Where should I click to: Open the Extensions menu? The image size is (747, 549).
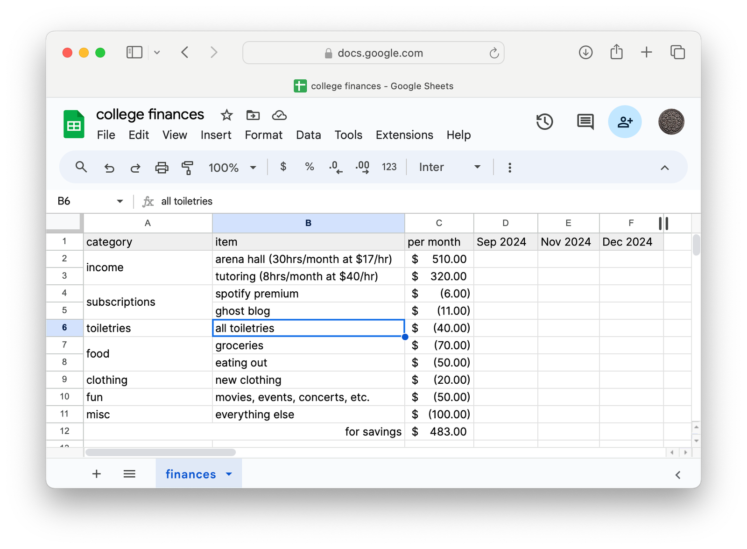click(x=404, y=135)
